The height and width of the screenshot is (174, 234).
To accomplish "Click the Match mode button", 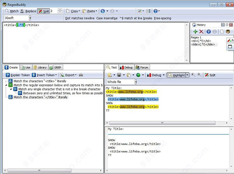I will click(12, 11).
